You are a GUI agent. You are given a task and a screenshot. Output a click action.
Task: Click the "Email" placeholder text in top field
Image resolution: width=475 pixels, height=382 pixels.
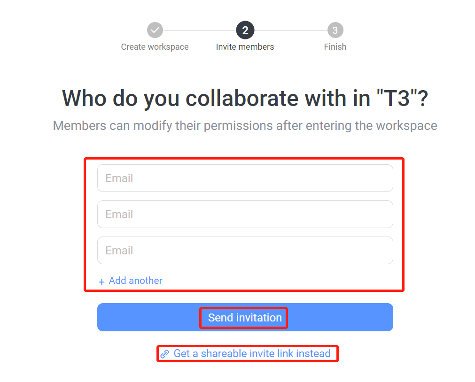[x=119, y=178]
